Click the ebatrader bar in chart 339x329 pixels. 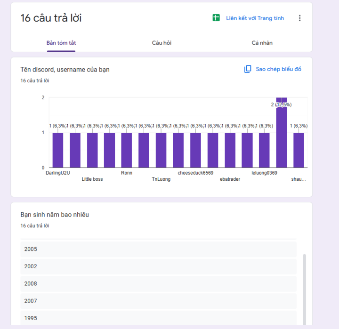click(x=230, y=150)
